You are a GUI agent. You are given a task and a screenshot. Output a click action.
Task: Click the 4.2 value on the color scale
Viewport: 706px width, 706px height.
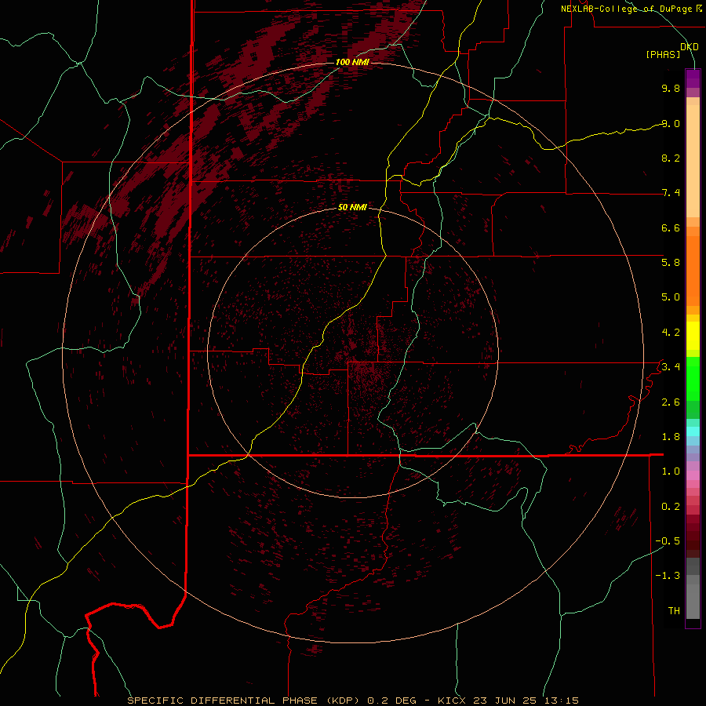click(671, 333)
